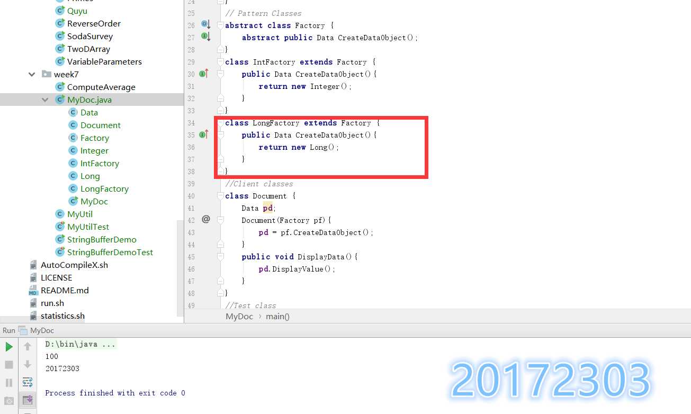Screen dimensions: 691x414
Task: Fold the Document class at line 40
Action: tap(221, 195)
